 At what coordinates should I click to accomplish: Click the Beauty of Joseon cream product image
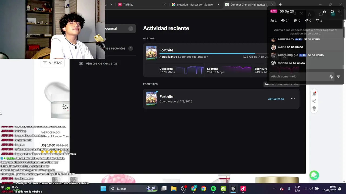click(57, 100)
